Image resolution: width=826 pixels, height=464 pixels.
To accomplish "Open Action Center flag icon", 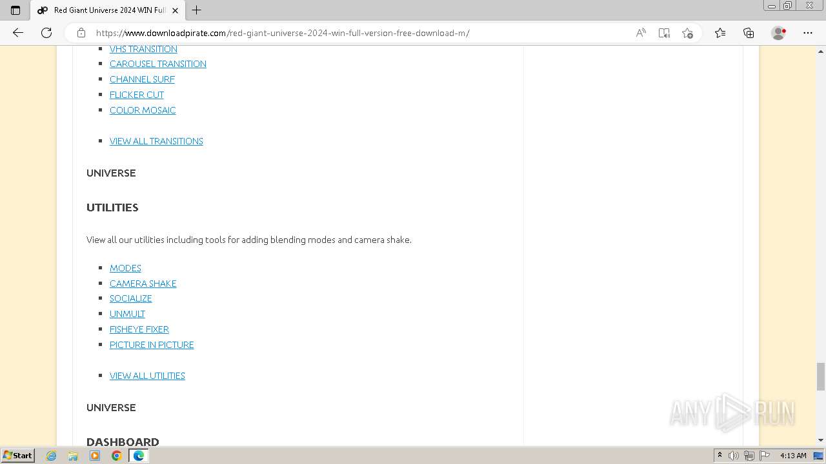I will [x=765, y=456].
